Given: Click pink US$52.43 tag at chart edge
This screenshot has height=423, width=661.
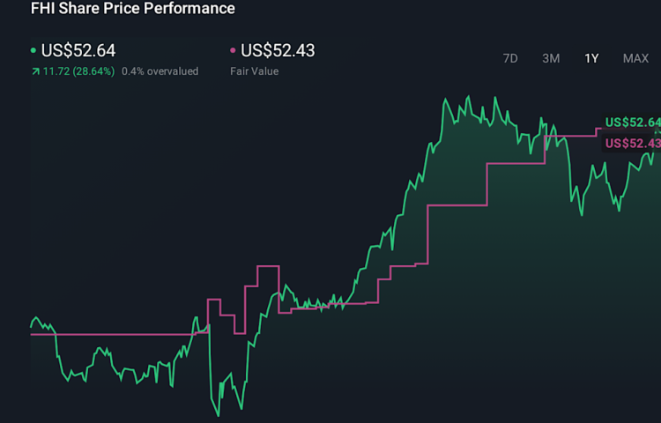Looking at the screenshot, I should [632, 144].
